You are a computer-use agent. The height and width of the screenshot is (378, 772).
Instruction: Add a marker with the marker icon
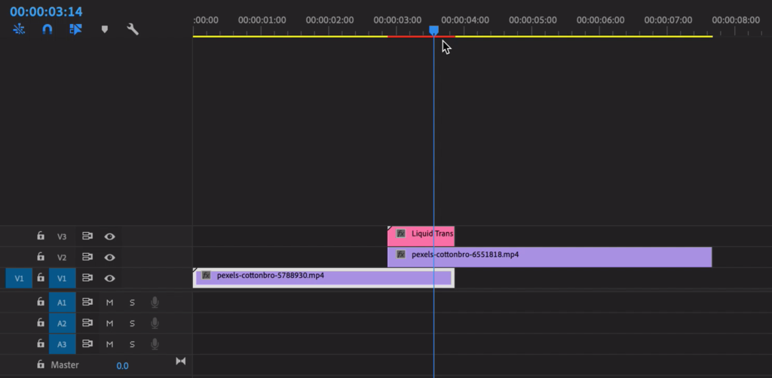(x=105, y=29)
